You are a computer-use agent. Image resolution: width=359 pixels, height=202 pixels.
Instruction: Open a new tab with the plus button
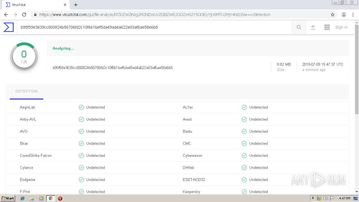76,5
